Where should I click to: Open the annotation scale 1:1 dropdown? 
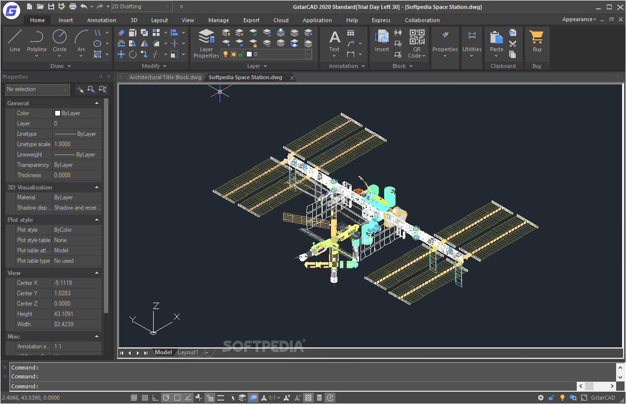click(273, 398)
